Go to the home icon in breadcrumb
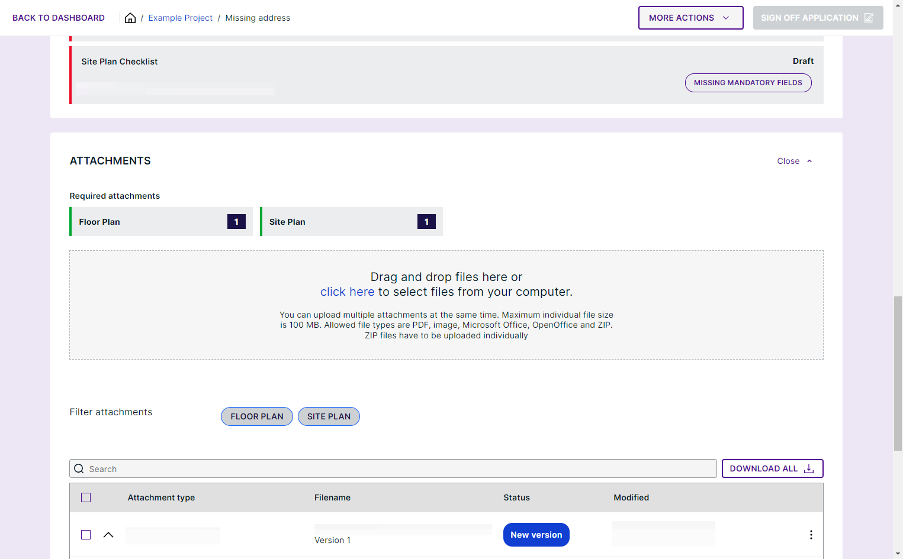This screenshot has width=903, height=559. point(130,18)
